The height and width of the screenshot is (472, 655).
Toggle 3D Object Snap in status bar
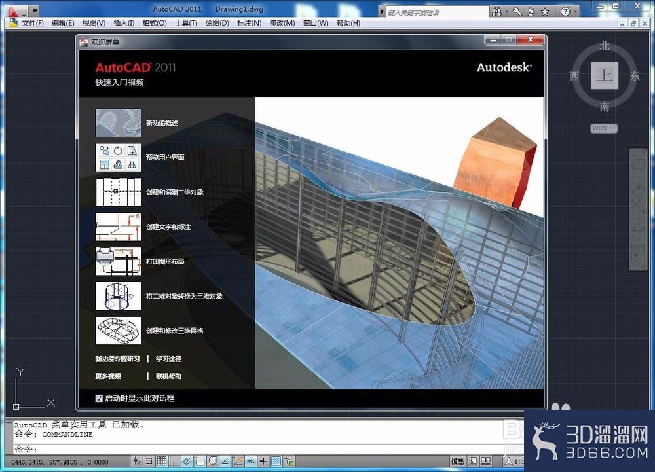213,461
